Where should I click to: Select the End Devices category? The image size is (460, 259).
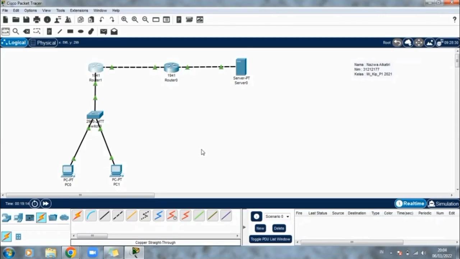pos(18,218)
